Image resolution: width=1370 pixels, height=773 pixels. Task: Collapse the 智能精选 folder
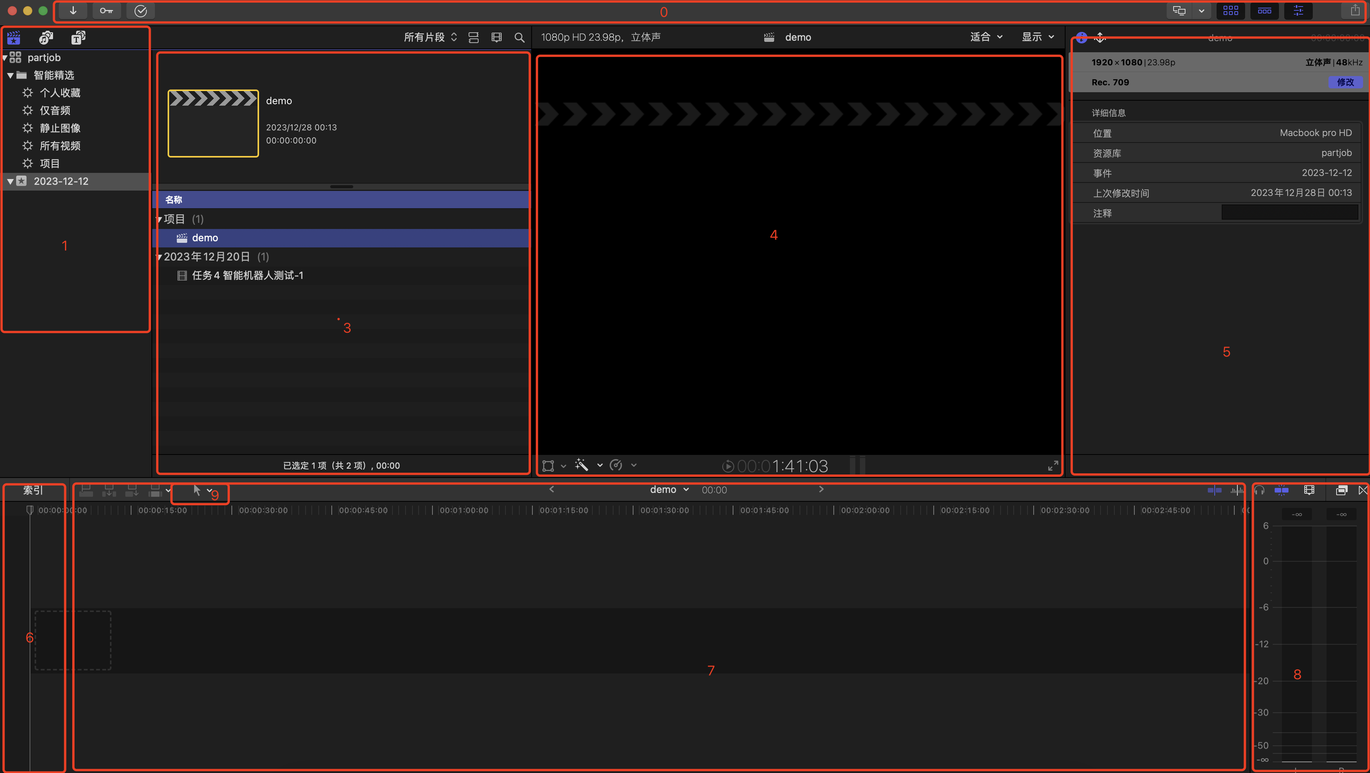tap(10, 75)
